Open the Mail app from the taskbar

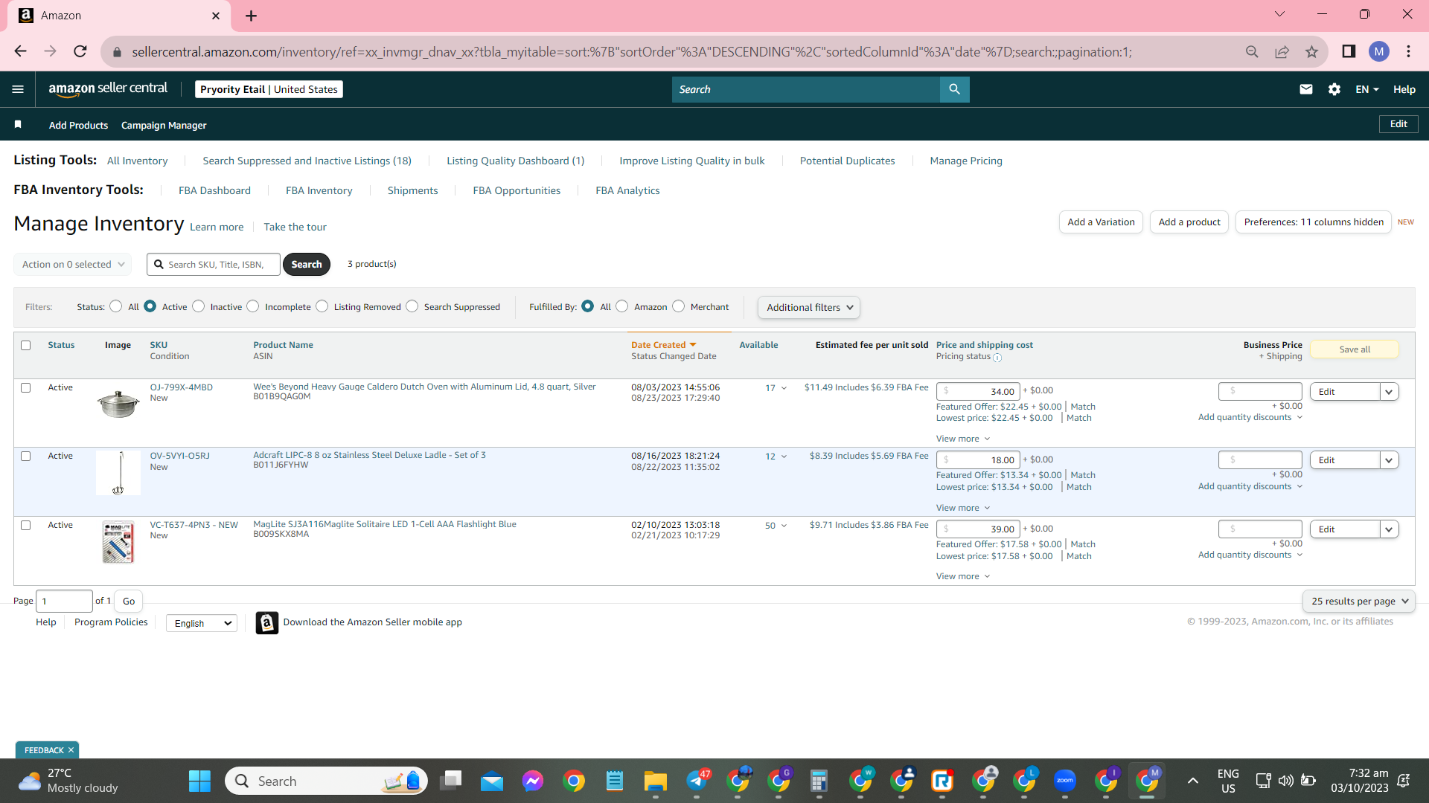492,781
